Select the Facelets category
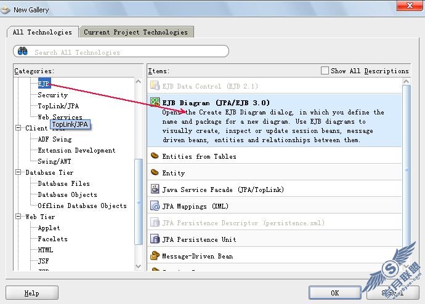Image resolution: width=425 pixels, height=304 pixels. click(x=52, y=239)
